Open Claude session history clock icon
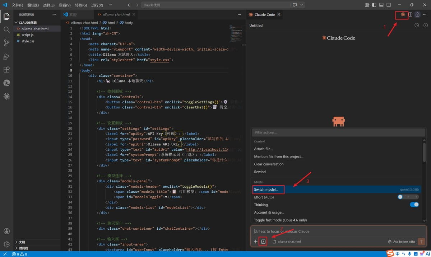The width and height of the screenshot is (431, 257). 417,25
